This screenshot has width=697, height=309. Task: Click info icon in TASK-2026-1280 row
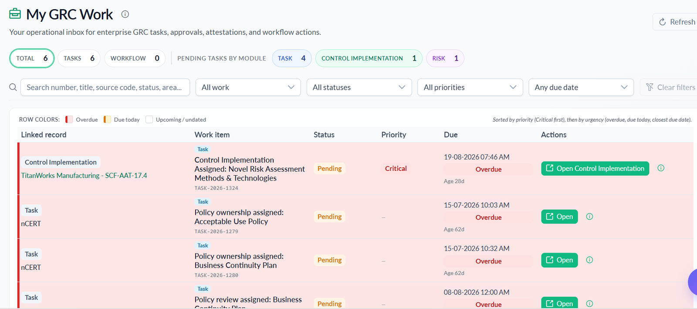(x=589, y=260)
